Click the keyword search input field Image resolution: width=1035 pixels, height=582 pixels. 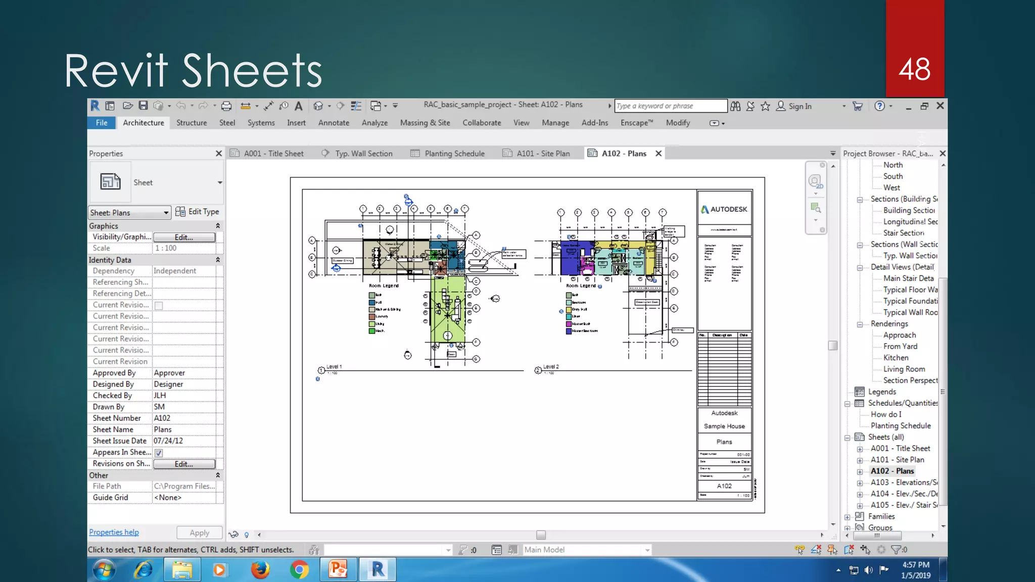point(671,106)
